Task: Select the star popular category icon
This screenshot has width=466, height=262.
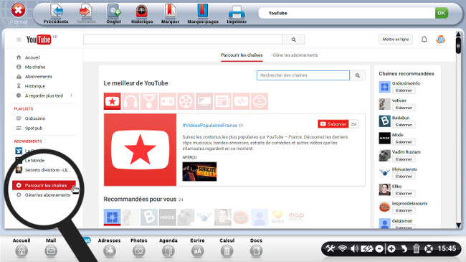Action: pos(112,101)
